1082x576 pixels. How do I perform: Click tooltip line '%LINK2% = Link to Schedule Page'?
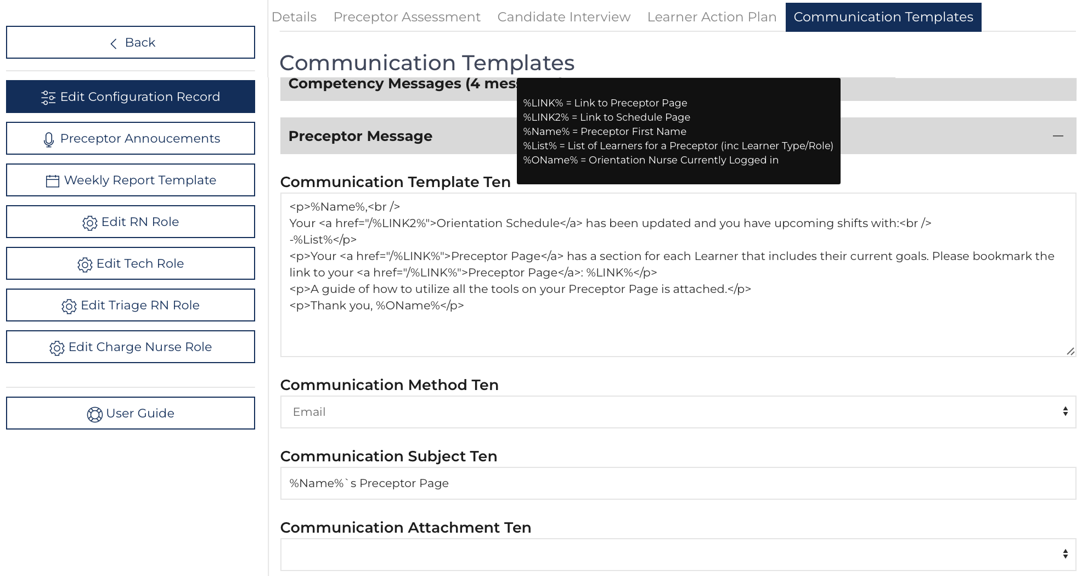(x=606, y=117)
